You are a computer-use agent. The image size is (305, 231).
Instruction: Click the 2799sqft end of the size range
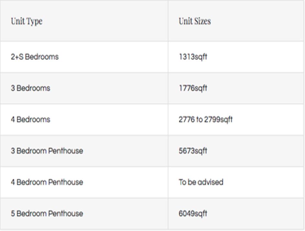[219, 120]
